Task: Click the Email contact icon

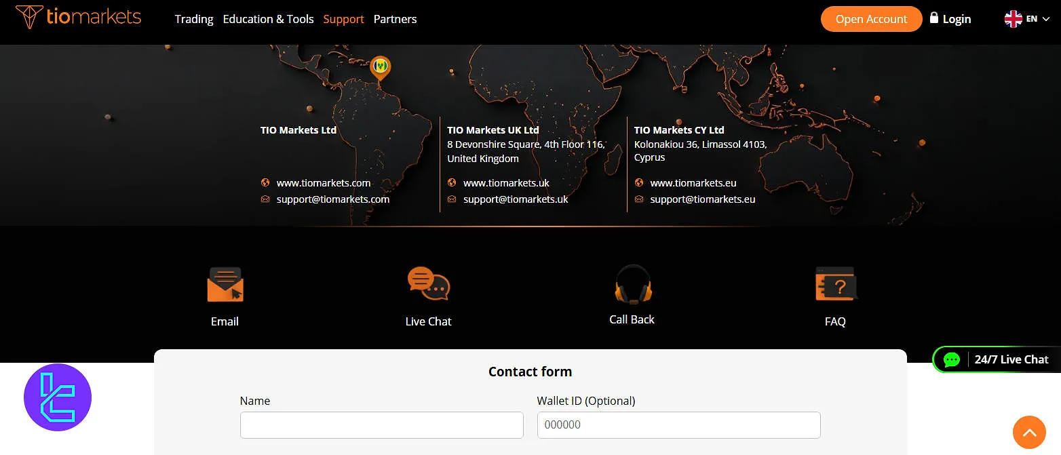Action: pos(225,284)
